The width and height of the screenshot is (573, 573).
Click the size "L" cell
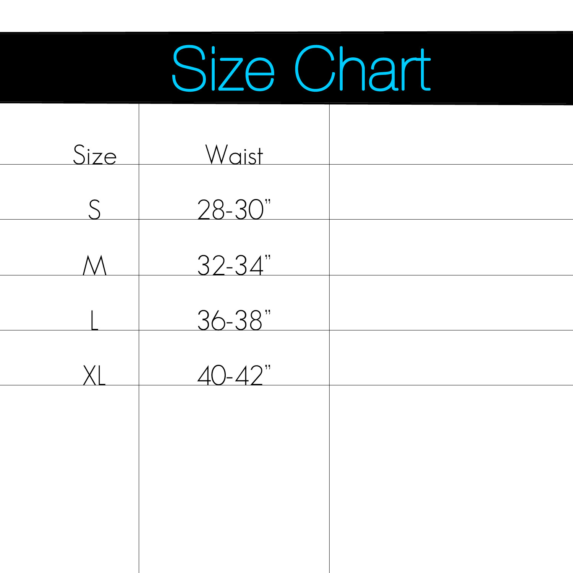click(94, 320)
